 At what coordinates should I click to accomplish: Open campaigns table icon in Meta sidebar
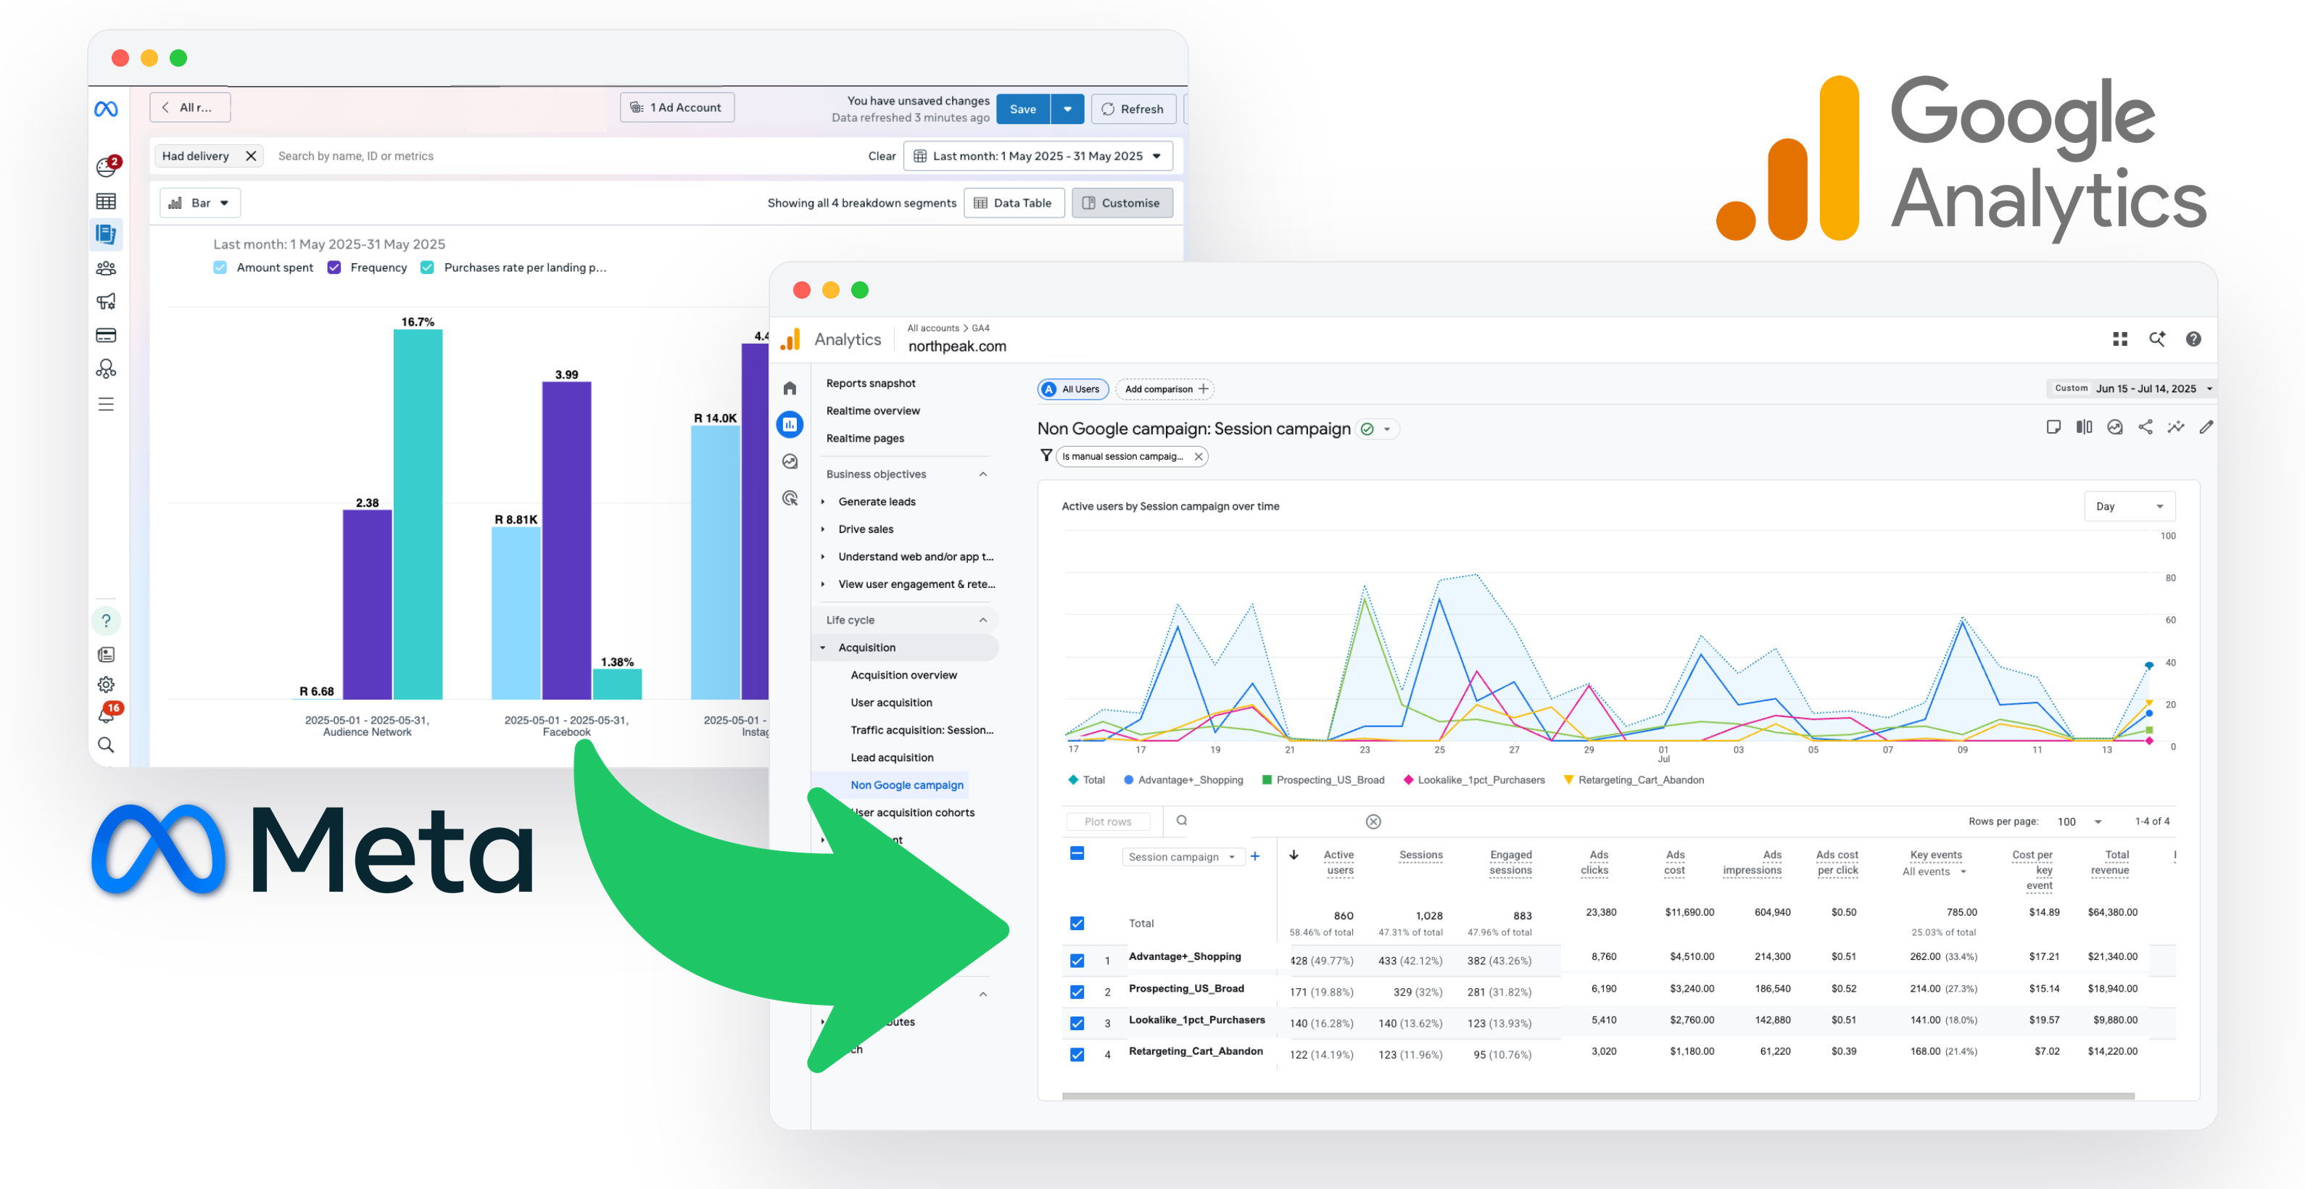coord(106,202)
